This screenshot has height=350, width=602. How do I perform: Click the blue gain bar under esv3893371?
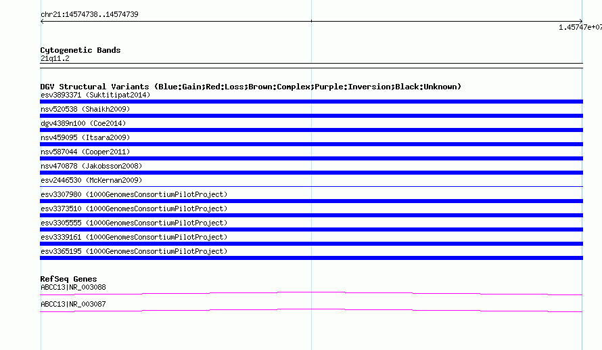tap(311, 102)
